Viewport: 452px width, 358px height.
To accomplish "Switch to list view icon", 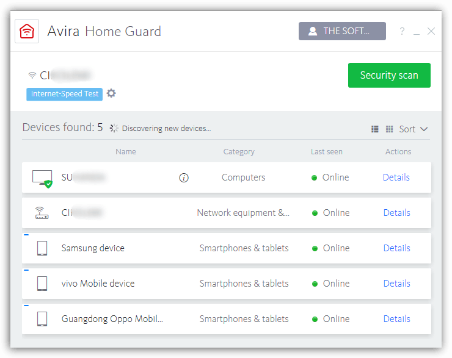I will (375, 129).
